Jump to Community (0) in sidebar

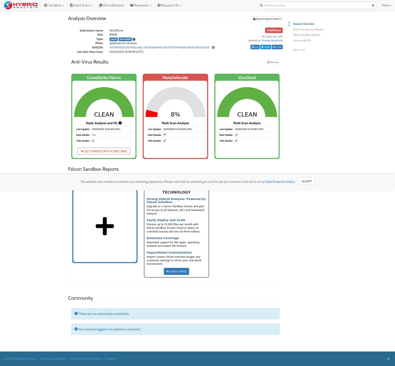click(302, 40)
